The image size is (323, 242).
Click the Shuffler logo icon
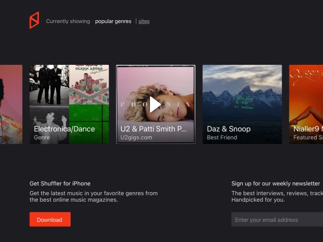pos(34,20)
